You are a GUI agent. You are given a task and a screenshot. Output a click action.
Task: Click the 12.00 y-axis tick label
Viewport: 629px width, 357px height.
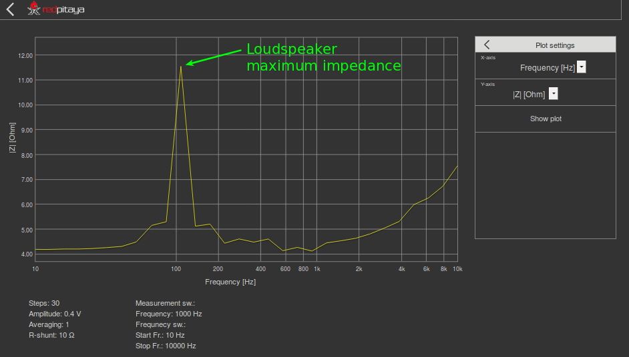coord(25,56)
